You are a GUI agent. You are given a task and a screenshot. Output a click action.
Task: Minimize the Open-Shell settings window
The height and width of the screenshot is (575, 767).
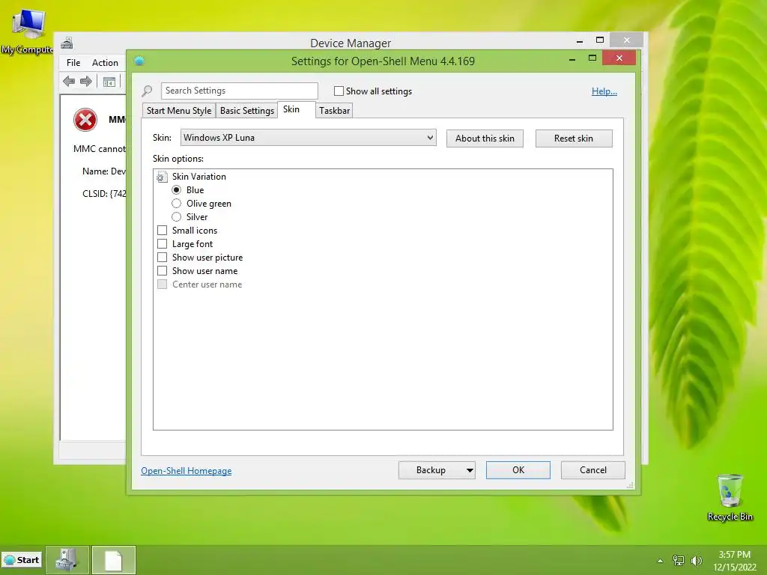coord(572,58)
